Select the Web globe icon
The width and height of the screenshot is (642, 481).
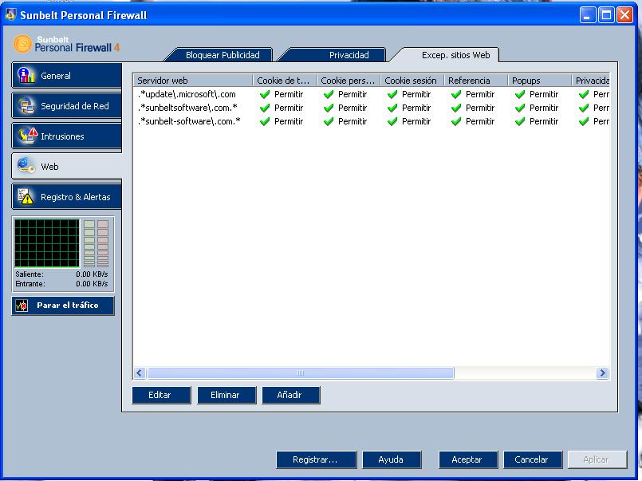point(26,166)
